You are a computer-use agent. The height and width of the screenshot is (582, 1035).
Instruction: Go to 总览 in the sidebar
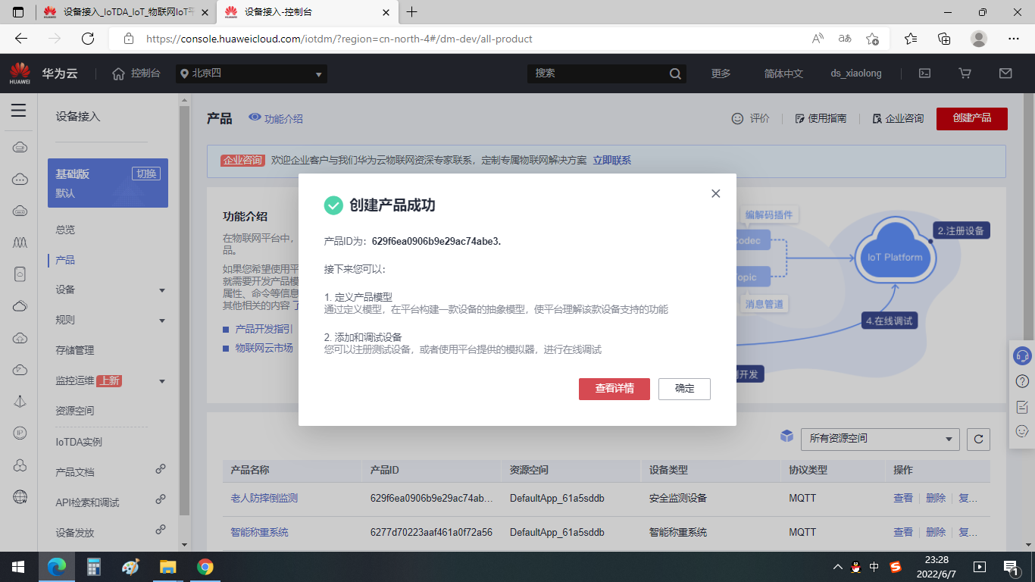coord(66,230)
